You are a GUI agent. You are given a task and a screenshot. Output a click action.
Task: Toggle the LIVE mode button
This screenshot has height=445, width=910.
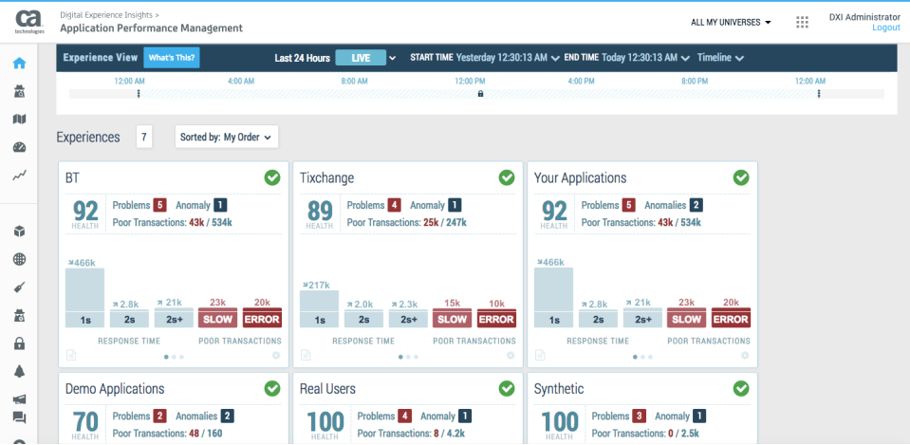(x=361, y=58)
